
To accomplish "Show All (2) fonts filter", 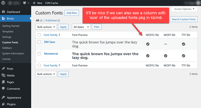I will [39, 20].
